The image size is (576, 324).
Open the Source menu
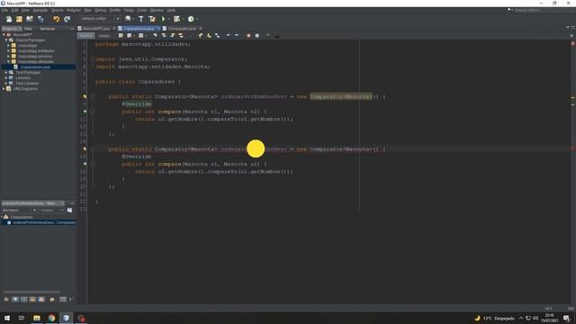(57, 10)
